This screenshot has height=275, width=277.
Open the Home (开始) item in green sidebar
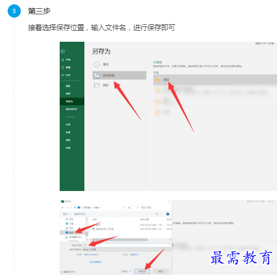66,60
